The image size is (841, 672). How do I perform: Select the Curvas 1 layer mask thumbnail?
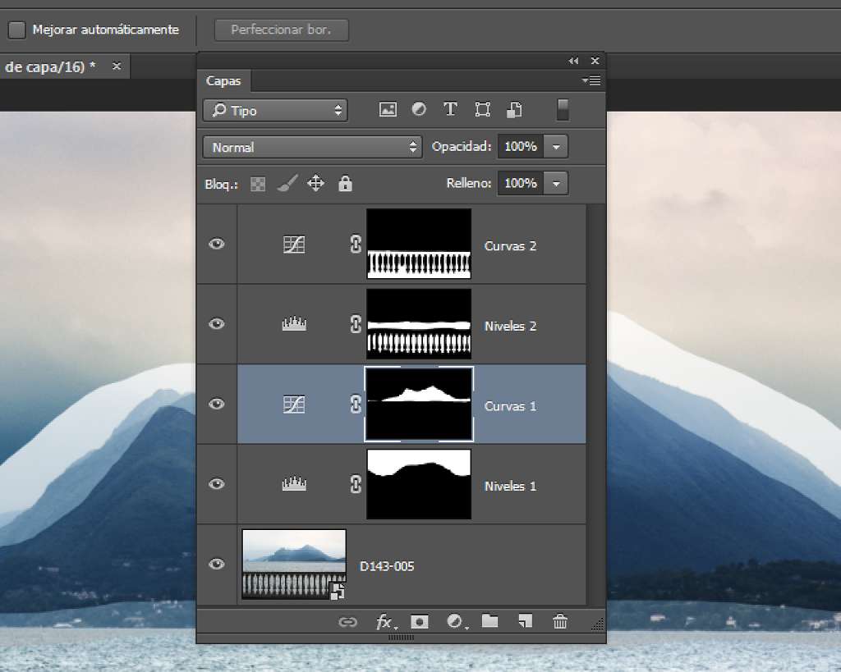pyautogui.click(x=419, y=404)
